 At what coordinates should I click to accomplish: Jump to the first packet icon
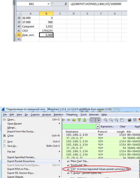pos(79,120)
